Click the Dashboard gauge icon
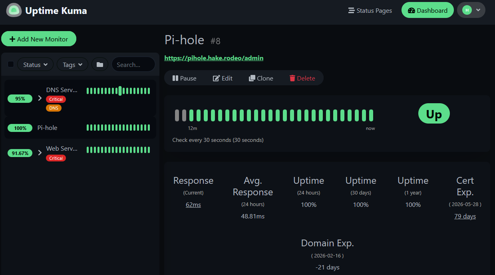This screenshot has width=495, height=275. click(x=411, y=10)
